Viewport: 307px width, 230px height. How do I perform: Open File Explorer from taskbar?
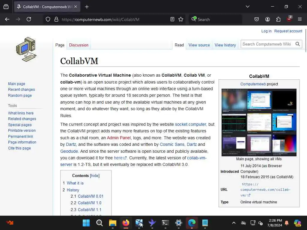tap(113, 223)
